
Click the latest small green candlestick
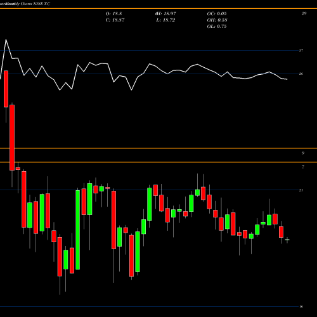pos(287,240)
